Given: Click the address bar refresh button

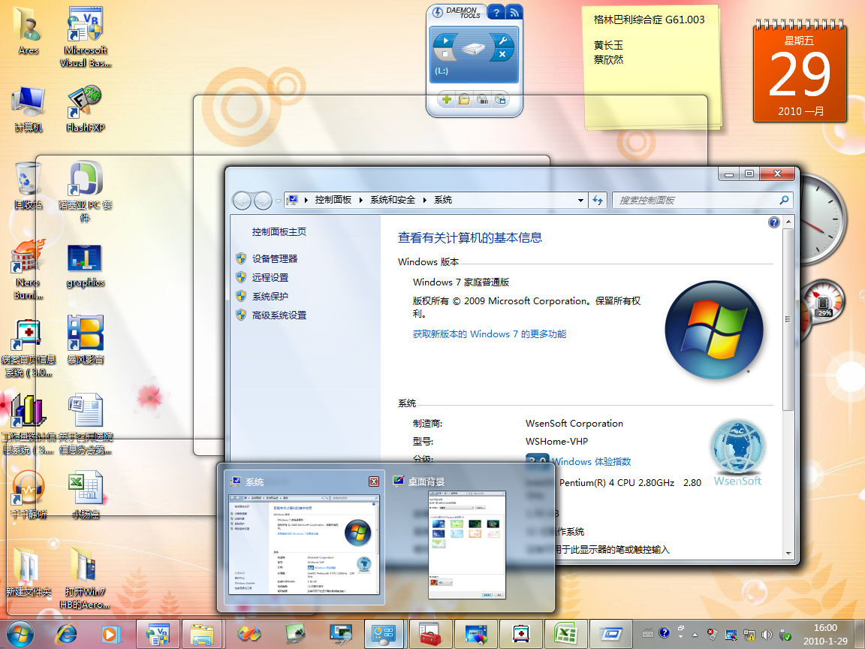Looking at the screenshot, I should pyautogui.click(x=598, y=201).
